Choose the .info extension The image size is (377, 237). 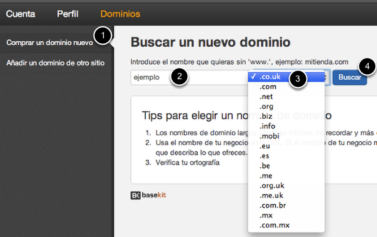pyautogui.click(x=286, y=126)
